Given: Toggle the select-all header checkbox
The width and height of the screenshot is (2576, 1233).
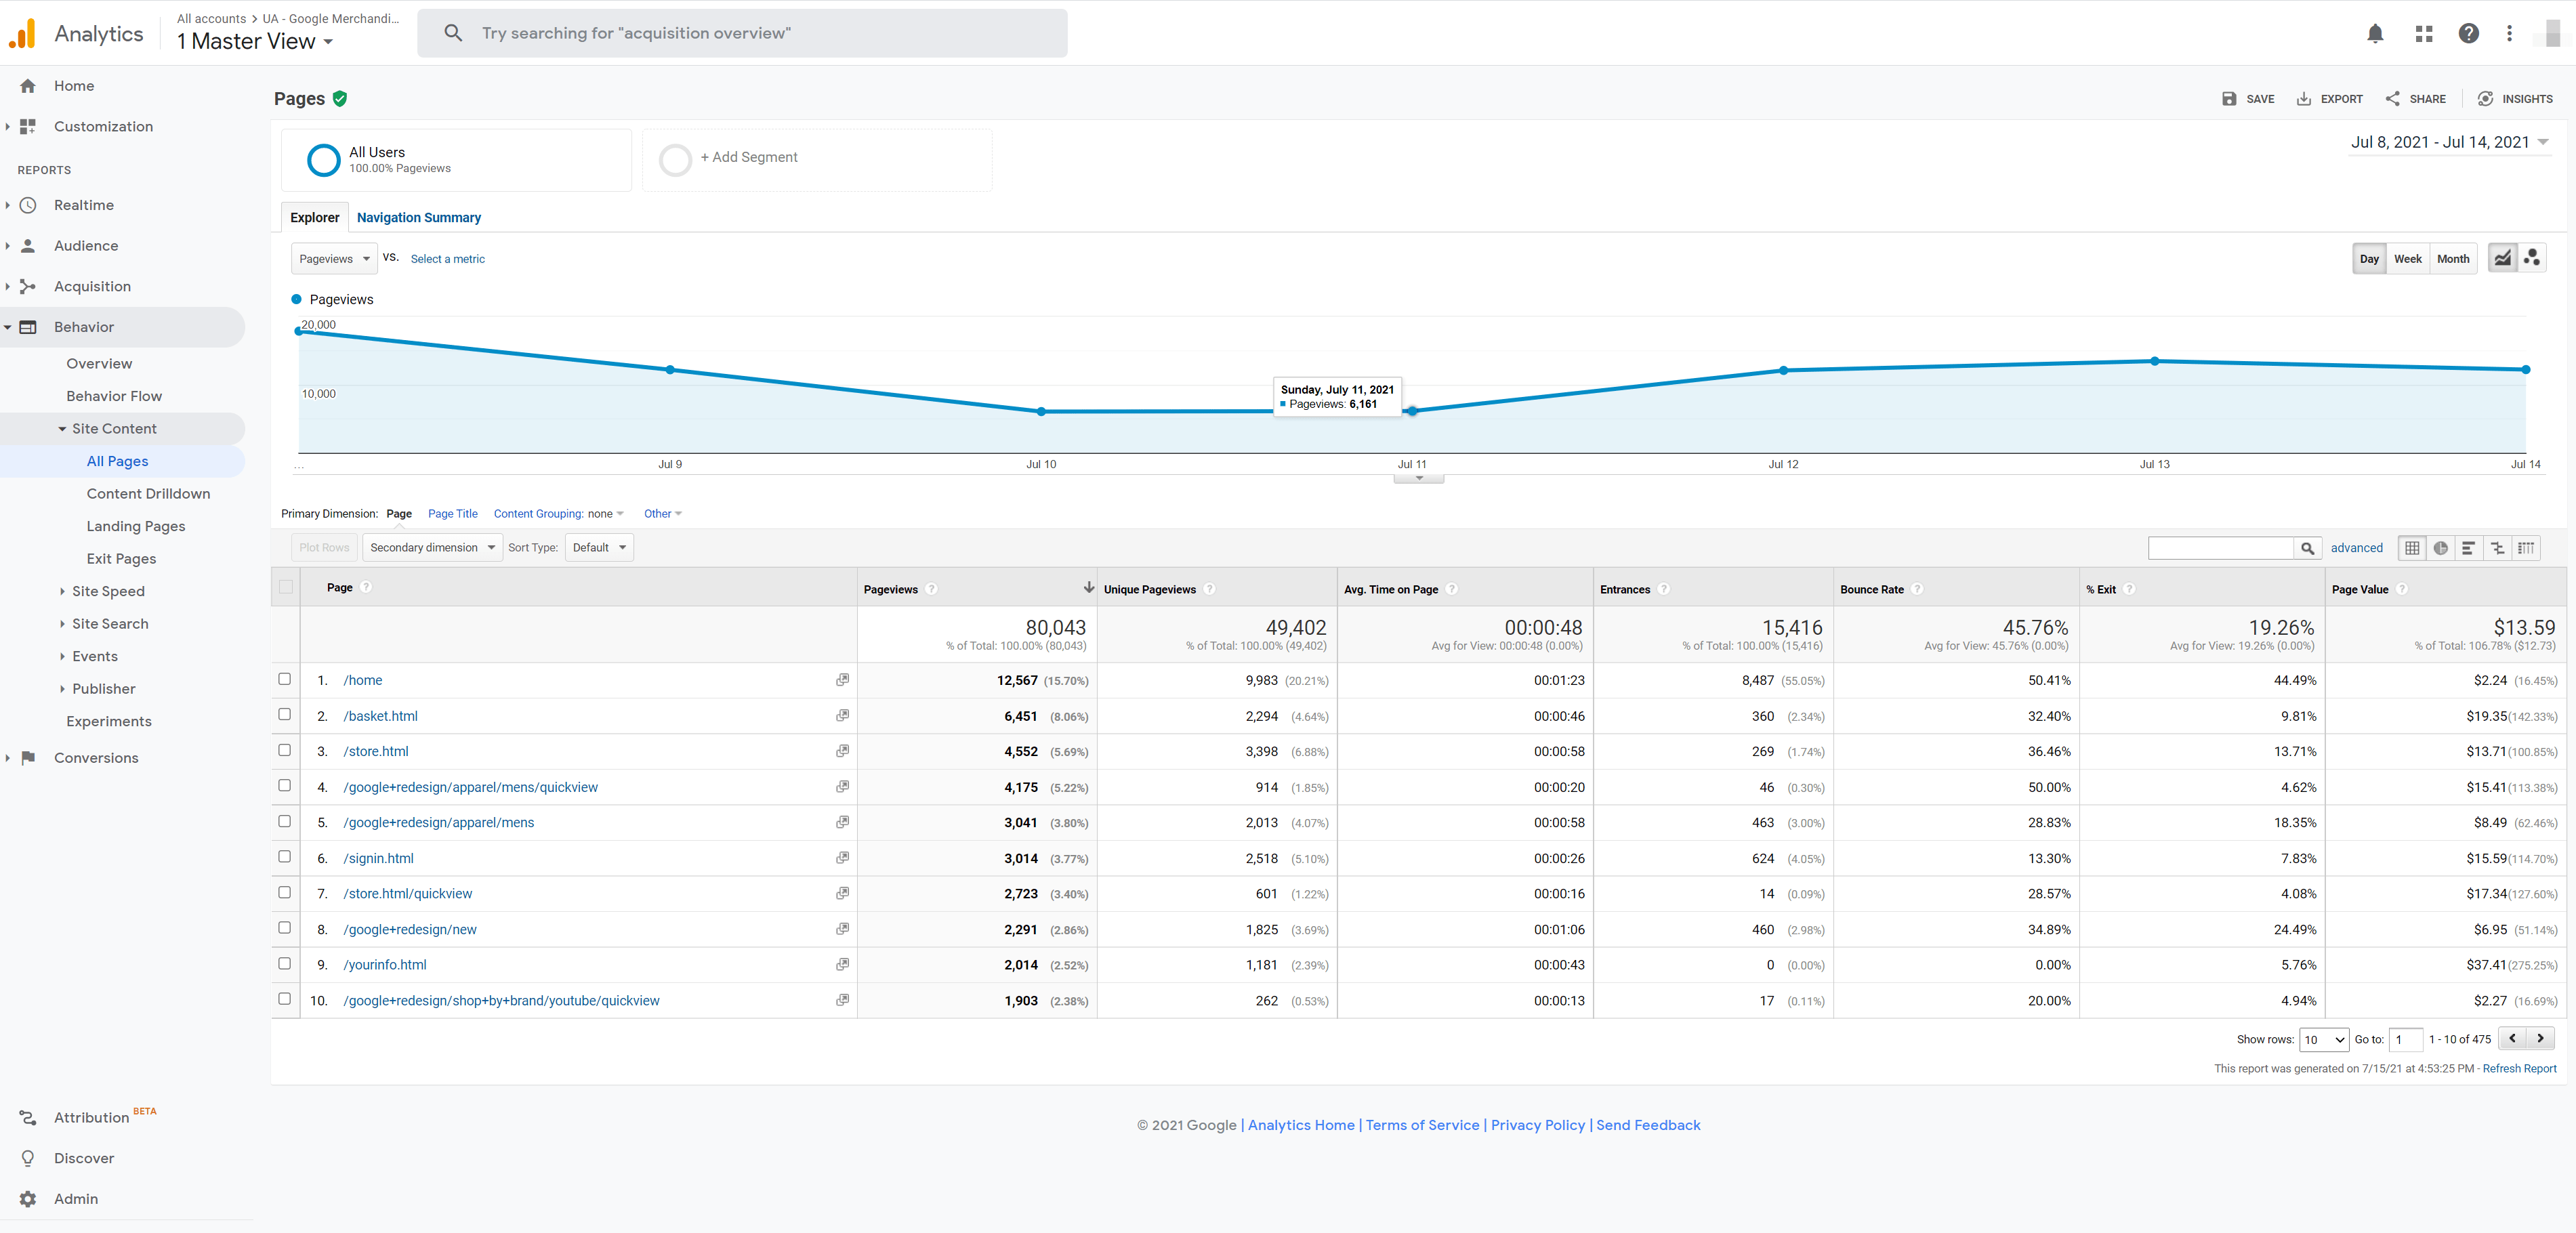Looking at the screenshot, I should [286, 587].
